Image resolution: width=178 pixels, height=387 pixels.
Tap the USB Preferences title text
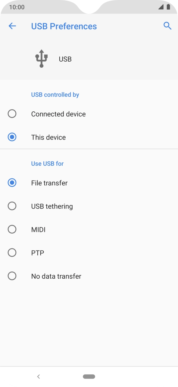[x=64, y=26]
